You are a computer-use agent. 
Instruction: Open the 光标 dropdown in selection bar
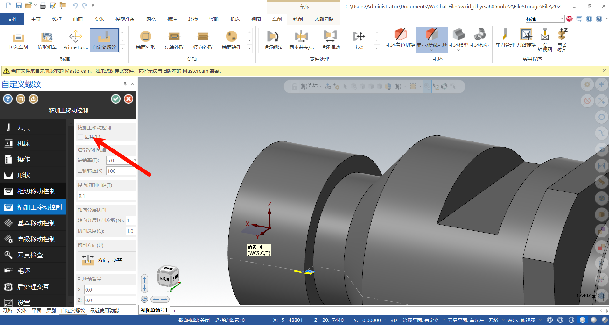pyautogui.click(x=321, y=86)
